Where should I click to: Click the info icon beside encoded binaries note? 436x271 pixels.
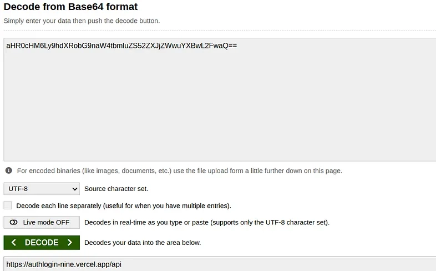pyautogui.click(x=8, y=170)
